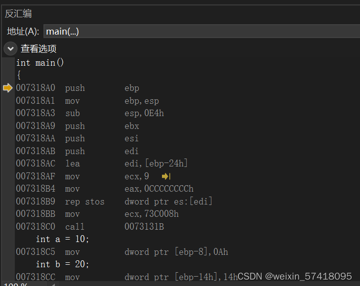Select instruction 007318A9 push ebx
Image resolution: width=360 pixels, height=286 pixels.
[78, 126]
